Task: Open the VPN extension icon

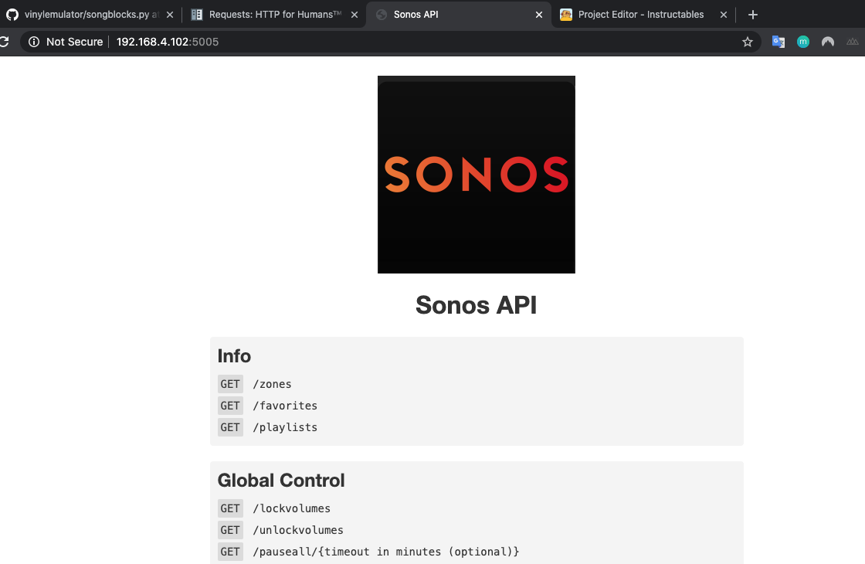Action: (827, 42)
